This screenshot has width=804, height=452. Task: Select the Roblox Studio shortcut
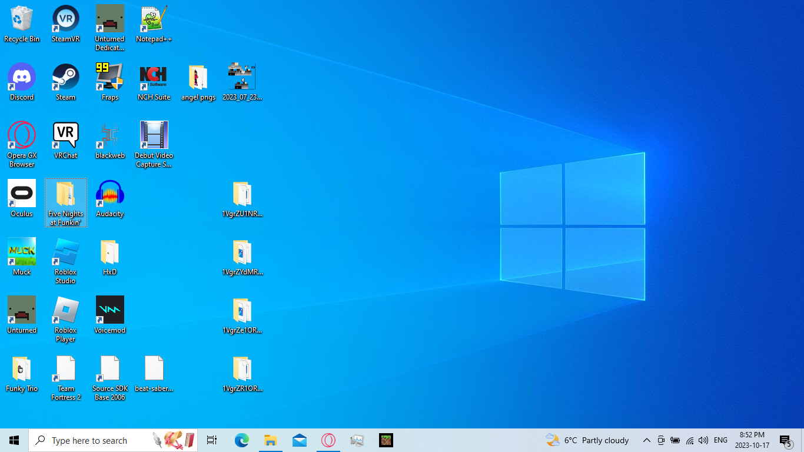(65, 261)
